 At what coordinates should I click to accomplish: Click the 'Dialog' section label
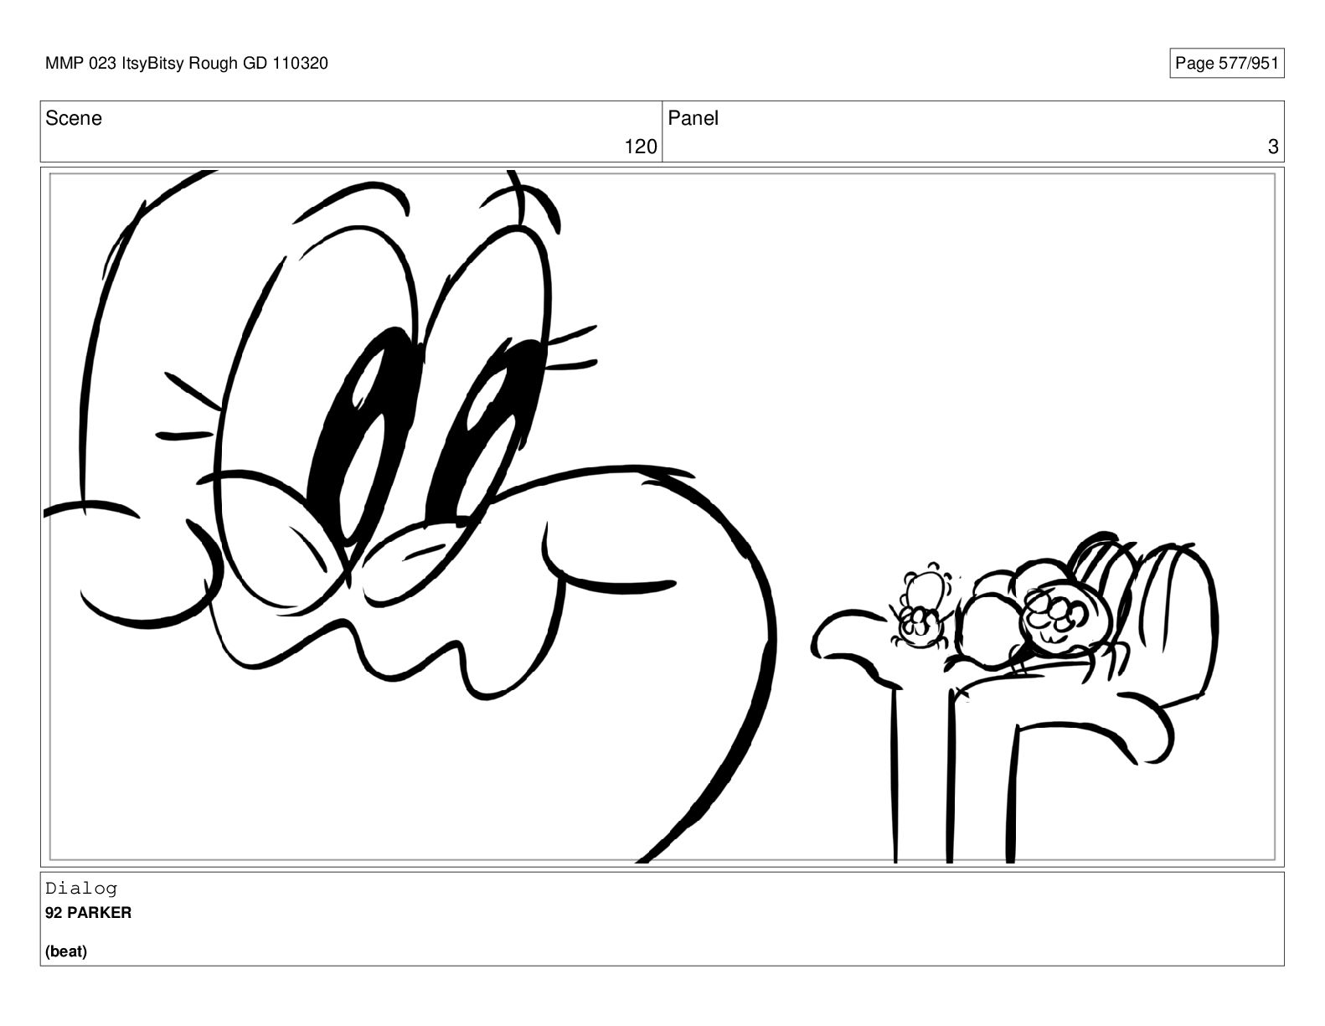(x=81, y=888)
